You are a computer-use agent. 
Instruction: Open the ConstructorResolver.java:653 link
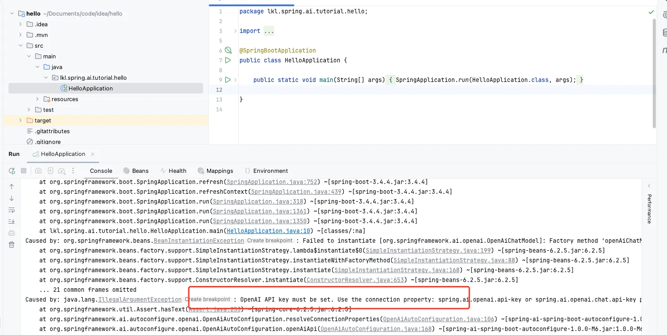[355, 280]
